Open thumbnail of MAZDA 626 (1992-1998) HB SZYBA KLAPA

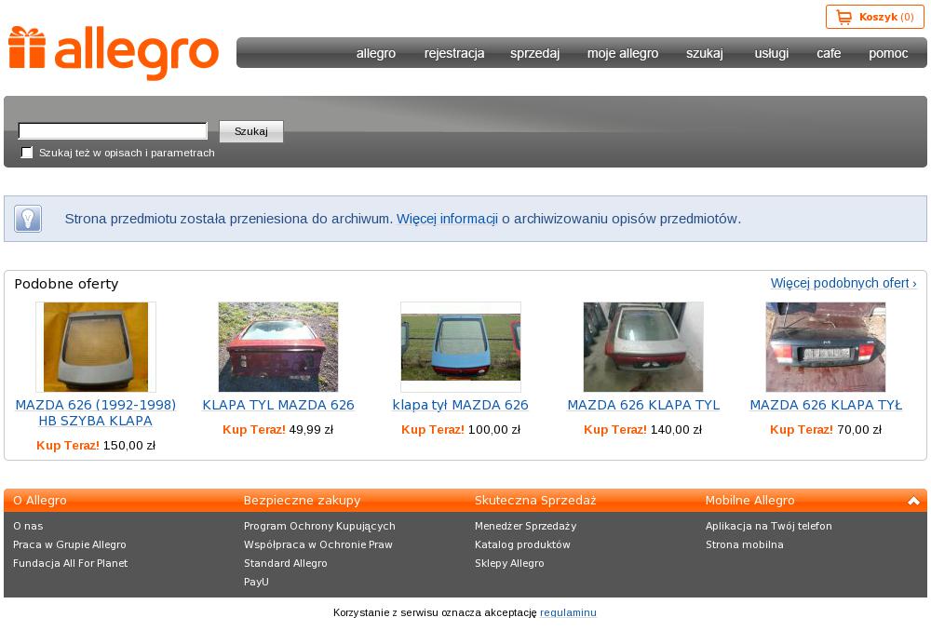(x=96, y=346)
